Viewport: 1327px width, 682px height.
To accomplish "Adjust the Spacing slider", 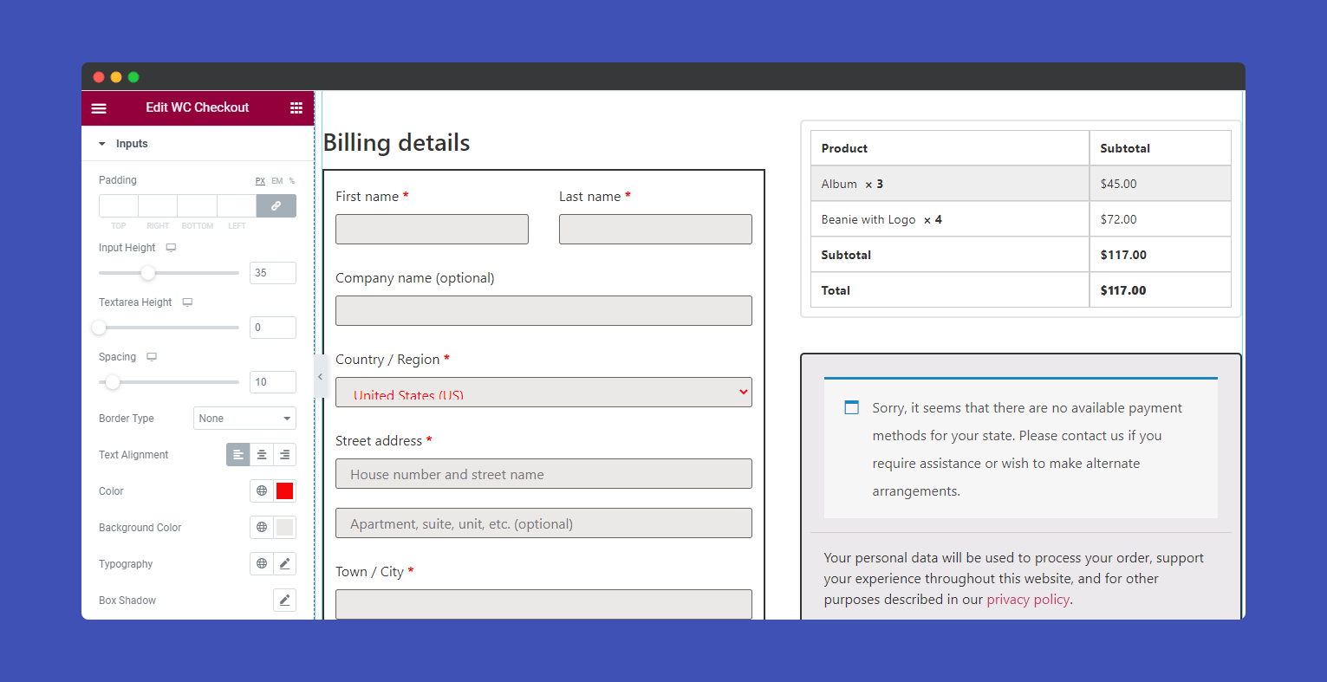I will click(113, 382).
